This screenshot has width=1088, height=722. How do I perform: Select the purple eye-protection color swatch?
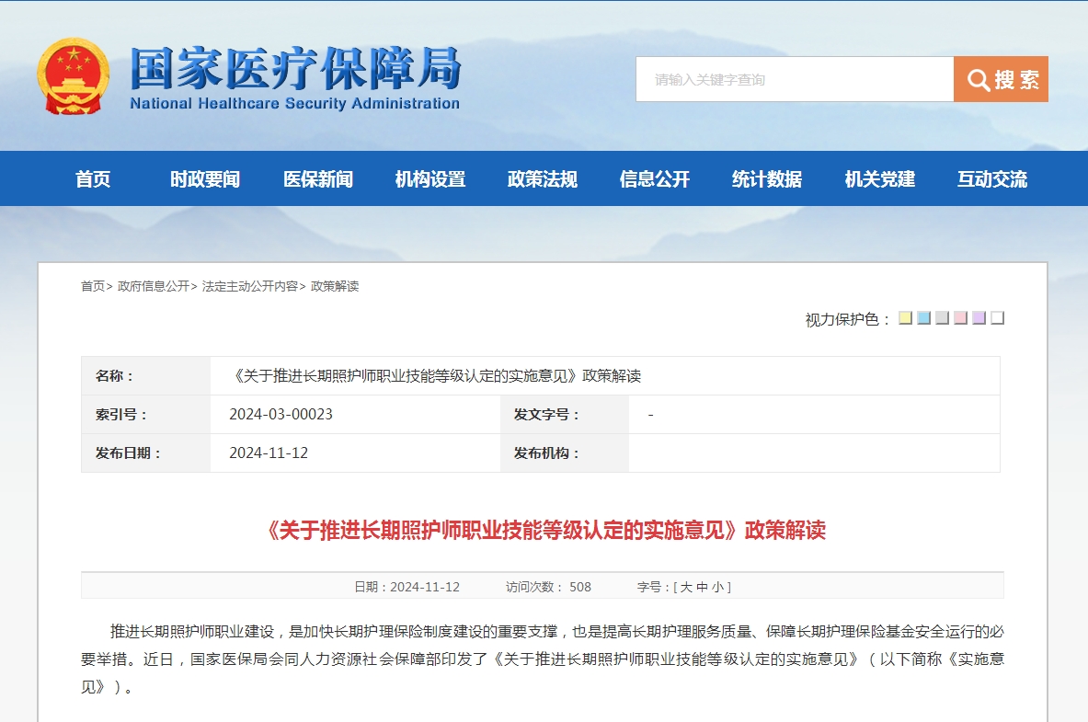(x=979, y=318)
